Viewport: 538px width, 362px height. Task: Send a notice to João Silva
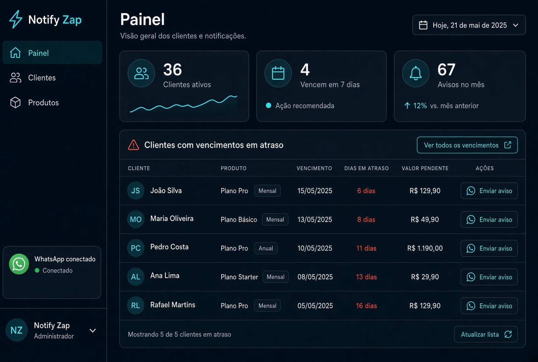pyautogui.click(x=489, y=191)
